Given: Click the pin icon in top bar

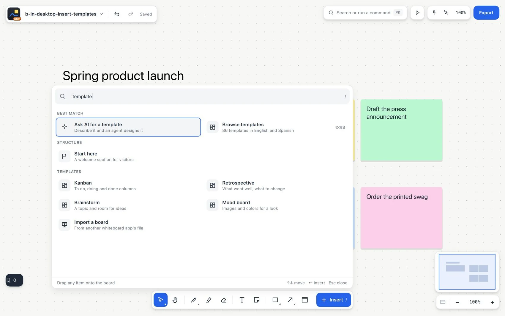Looking at the screenshot, I should coord(434,12).
